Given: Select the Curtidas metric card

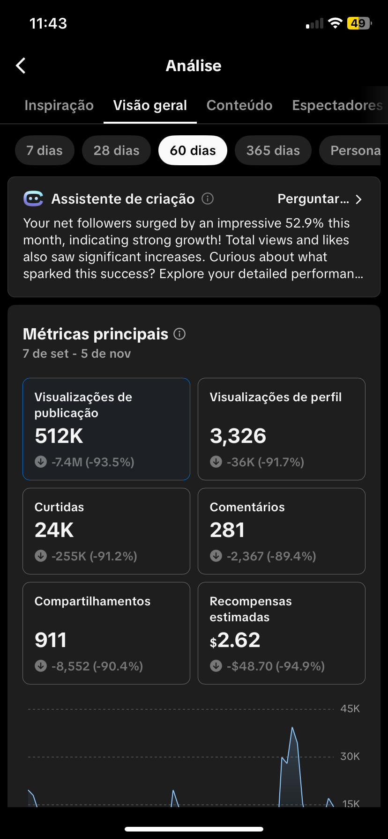Looking at the screenshot, I should click(106, 531).
